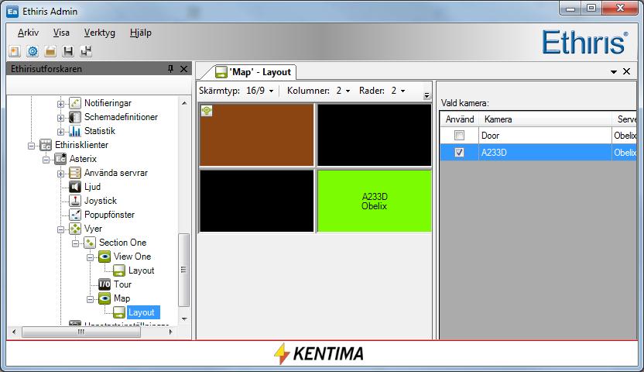
Task: Open the Arkiv menu
Action: click(28, 33)
